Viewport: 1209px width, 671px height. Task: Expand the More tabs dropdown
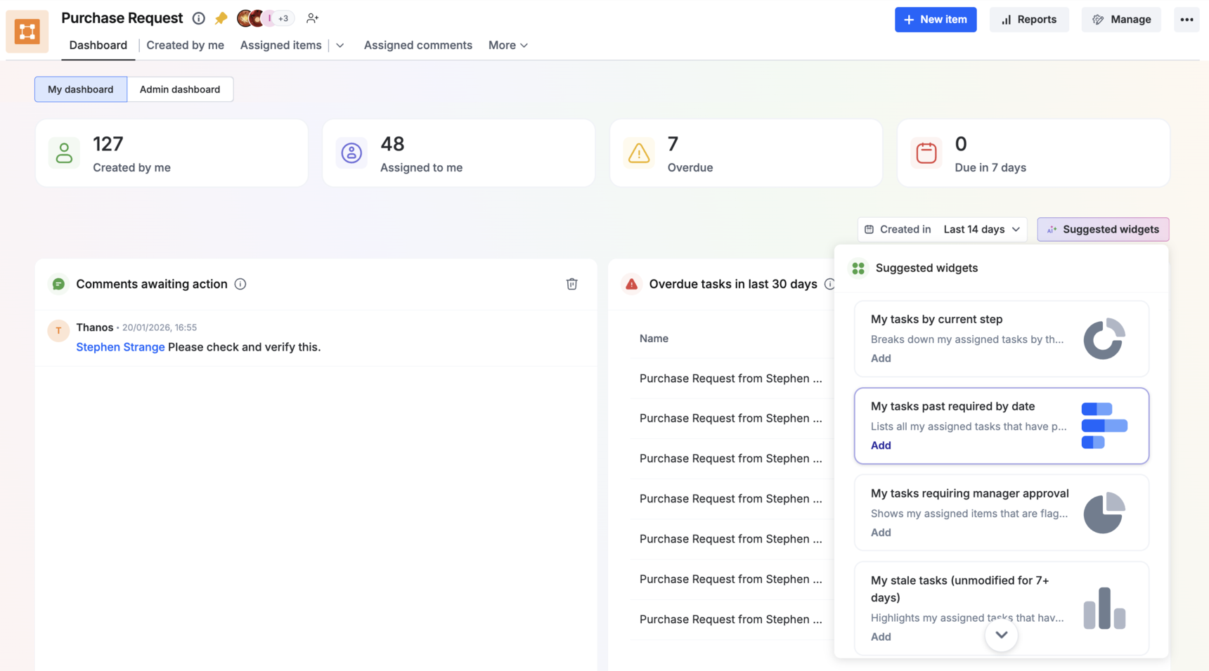507,45
